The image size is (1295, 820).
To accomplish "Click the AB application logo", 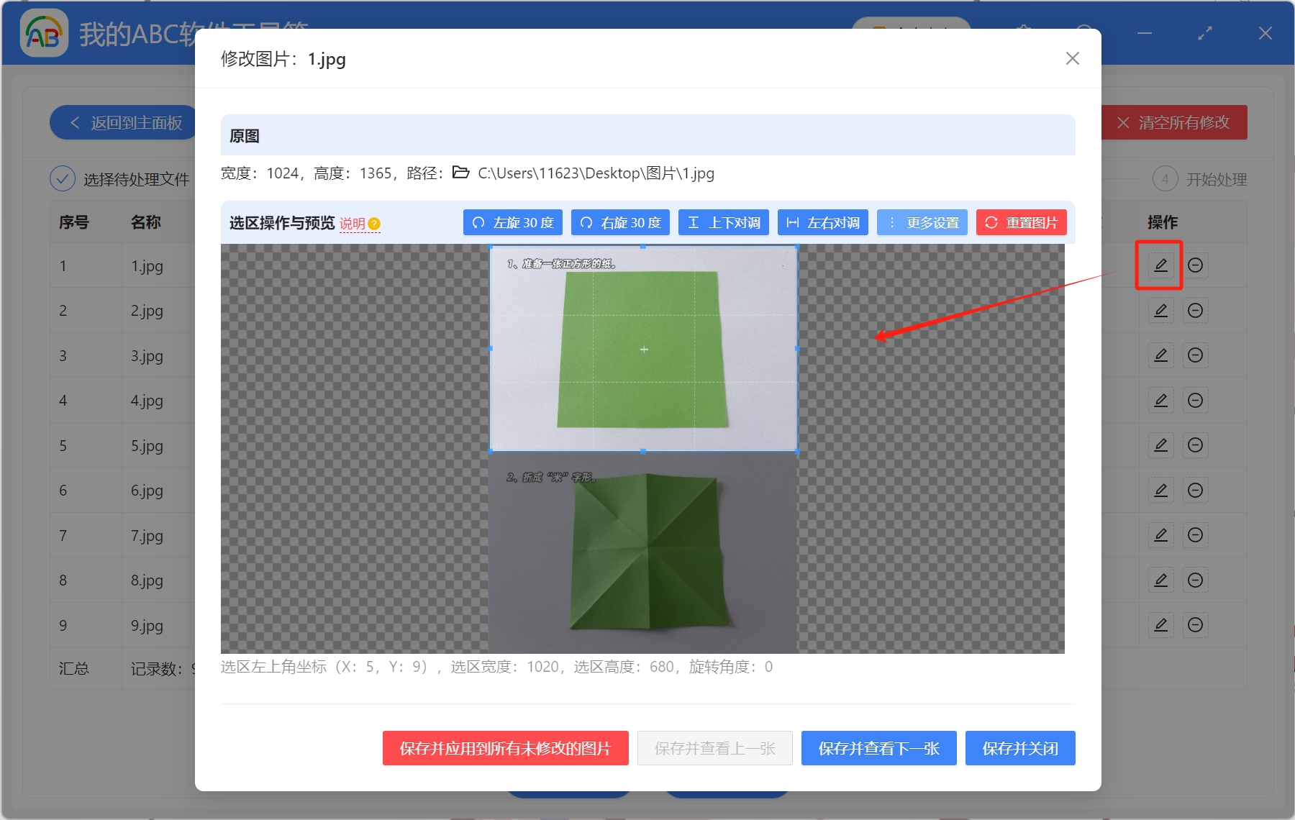I will click(42, 33).
